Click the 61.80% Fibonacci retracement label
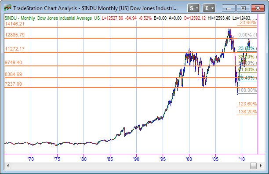The image size is (269, 174). [x=247, y=69]
